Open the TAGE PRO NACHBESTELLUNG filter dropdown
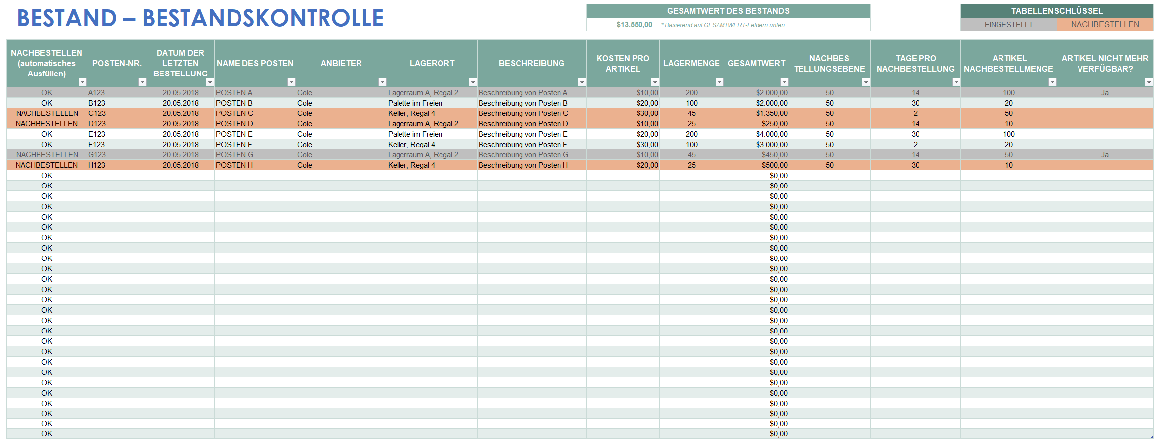Viewport: 1159px width, 444px height. click(x=956, y=82)
